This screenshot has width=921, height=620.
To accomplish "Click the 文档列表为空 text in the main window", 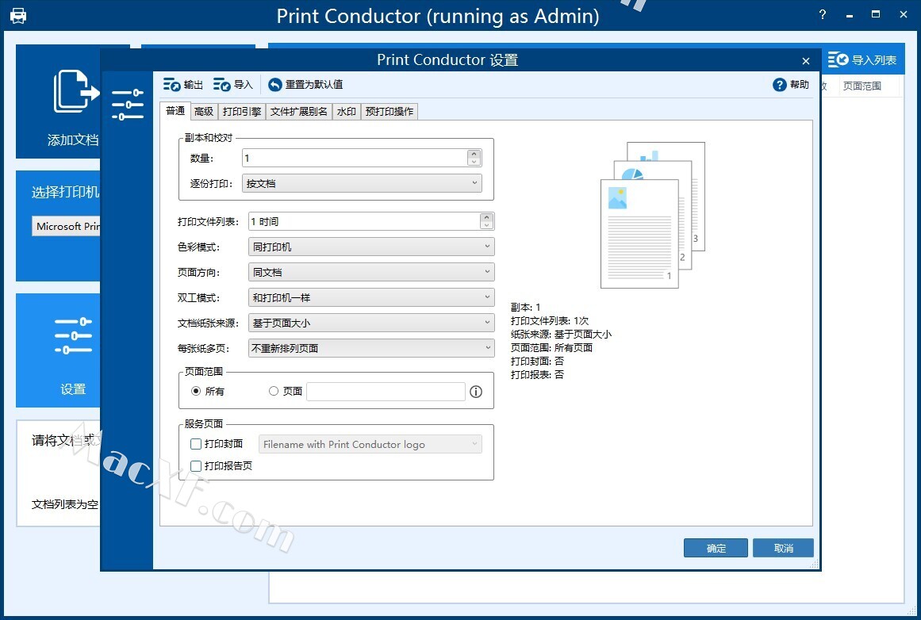I will click(x=64, y=503).
